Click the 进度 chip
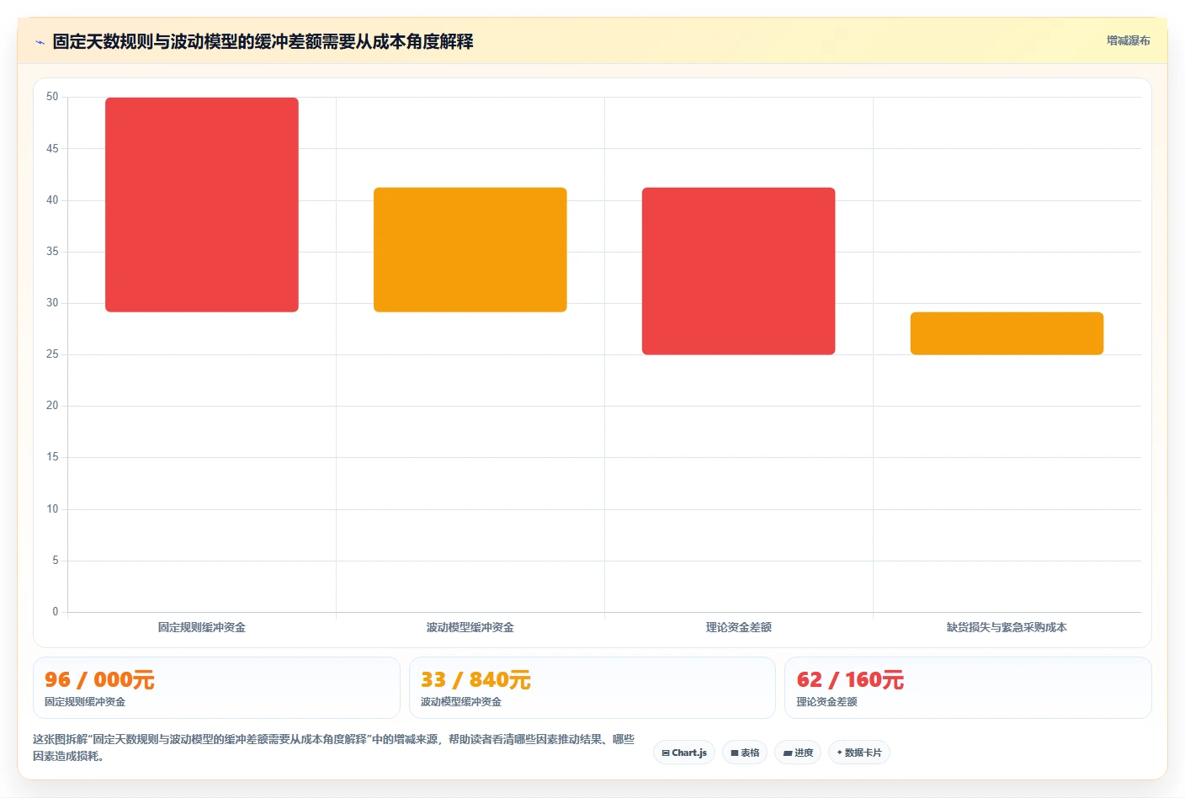1185x798 pixels. click(798, 753)
